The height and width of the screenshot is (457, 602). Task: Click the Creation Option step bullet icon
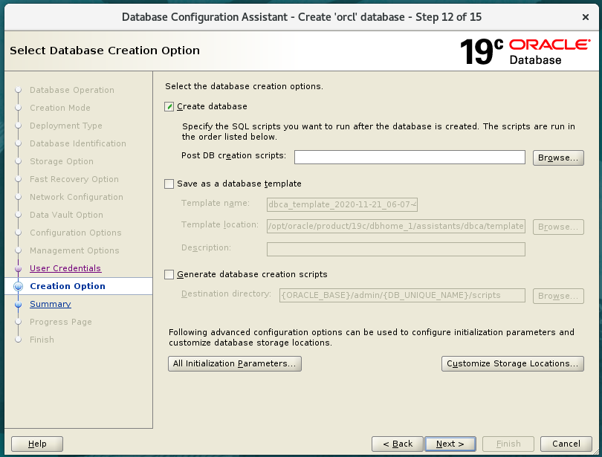coord(18,286)
